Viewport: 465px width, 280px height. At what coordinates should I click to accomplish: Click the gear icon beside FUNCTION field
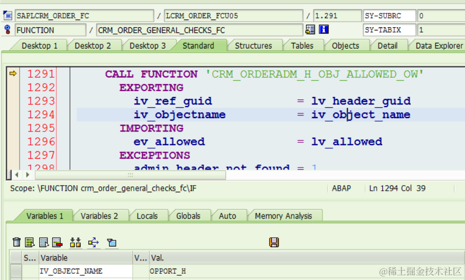(x=7, y=29)
